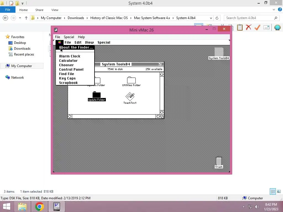Click the Mini vMac title bar icon

pos(56,30)
